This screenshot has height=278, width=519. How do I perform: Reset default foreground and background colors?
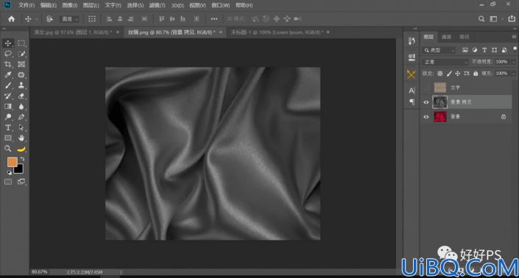10,172
